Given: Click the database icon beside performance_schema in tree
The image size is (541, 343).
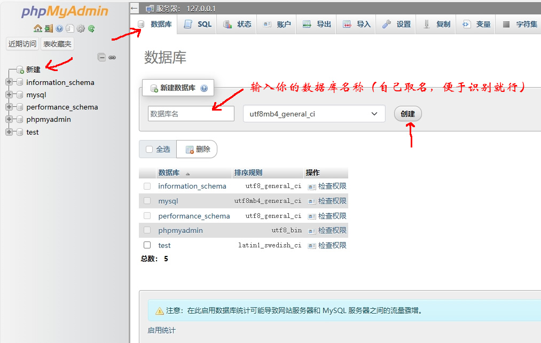Looking at the screenshot, I should pos(20,107).
